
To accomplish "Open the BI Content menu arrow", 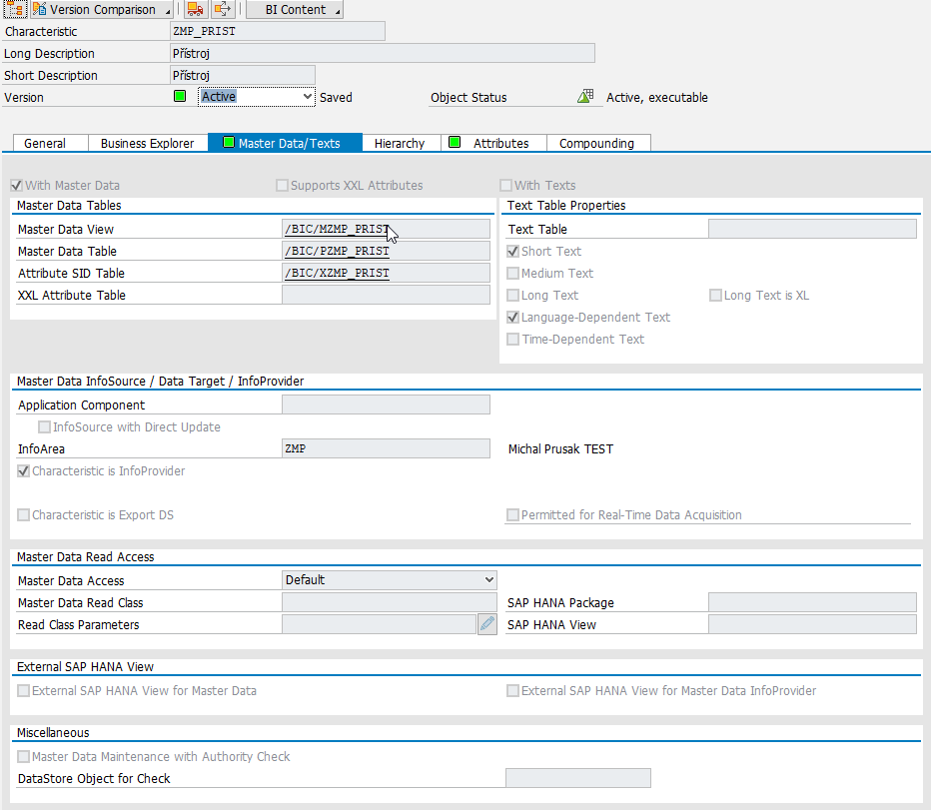I will (x=337, y=11).
